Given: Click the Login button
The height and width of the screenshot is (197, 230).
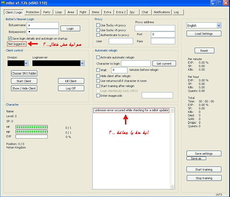Looking at the screenshot, I should pos(70,29).
